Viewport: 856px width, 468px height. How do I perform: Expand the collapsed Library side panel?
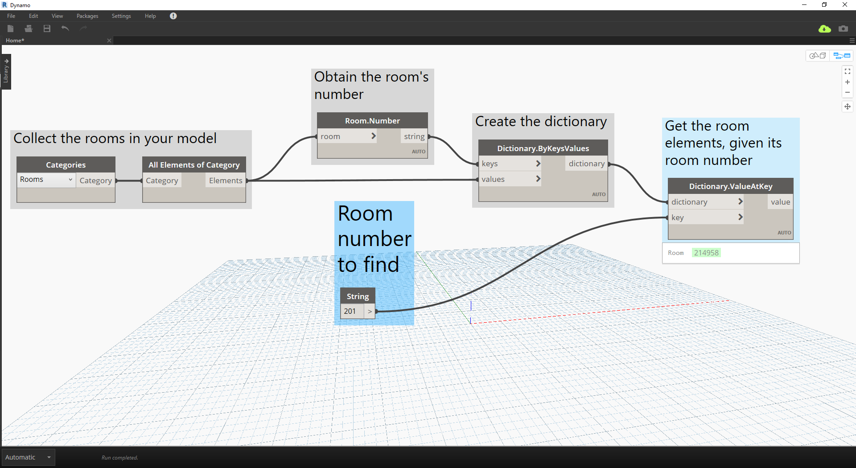[6, 71]
